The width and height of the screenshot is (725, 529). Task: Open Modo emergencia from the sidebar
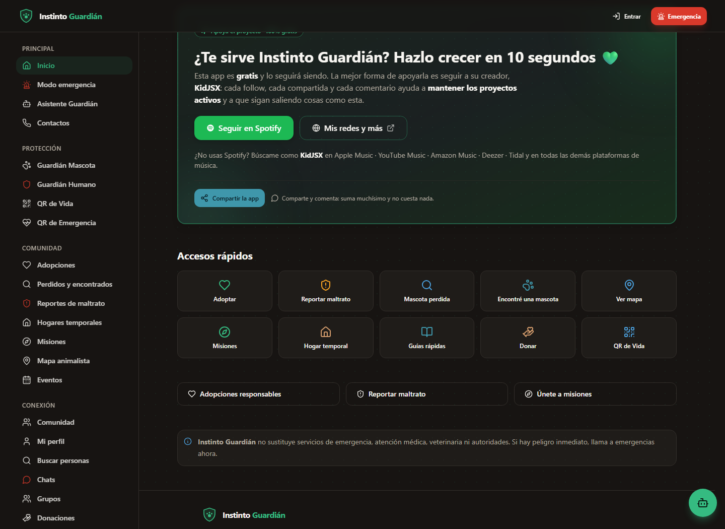pos(74,85)
